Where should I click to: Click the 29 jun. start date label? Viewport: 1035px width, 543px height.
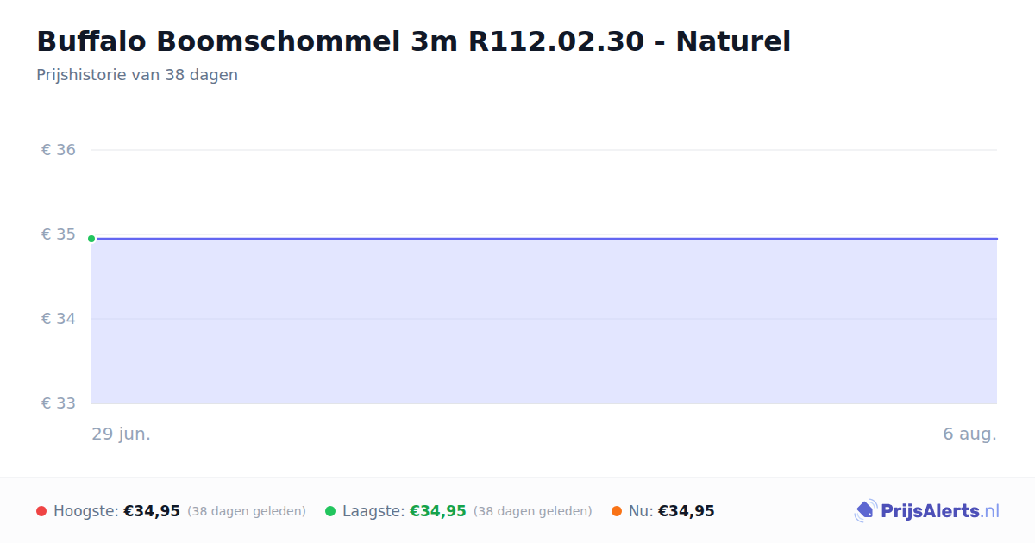(122, 434)
